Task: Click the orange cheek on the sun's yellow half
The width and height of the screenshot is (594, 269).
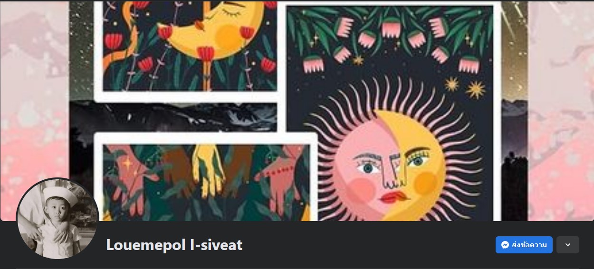Action: click(x=425, y=183)
